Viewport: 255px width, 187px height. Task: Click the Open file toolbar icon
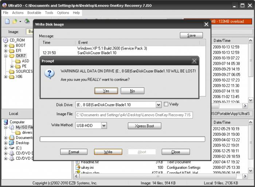[15, 22]
